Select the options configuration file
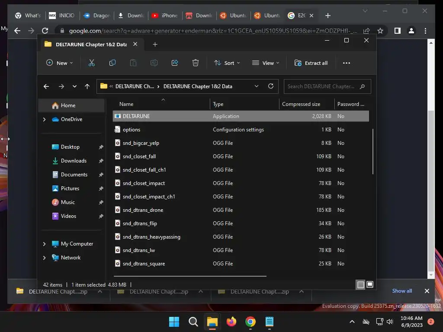Image resolution: width=443 pixels, height=332 pixels. [241, 130]
